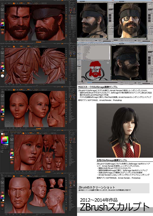Click heading '女性のSoftimage連携サンプル'
Viewport: 153px width, 216px height.
coord(112,160)
